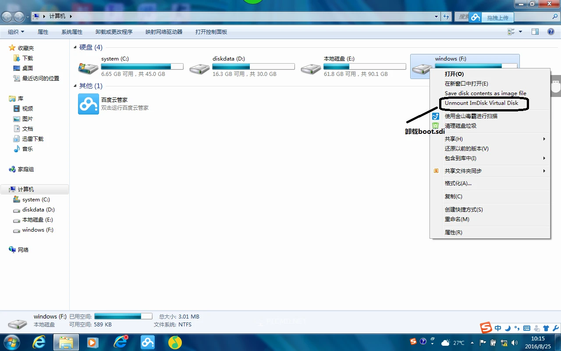The height and width of the screenshot is (351, 561).
Task: Select 下载 in favorites sidebar
Action: point(28,58)
